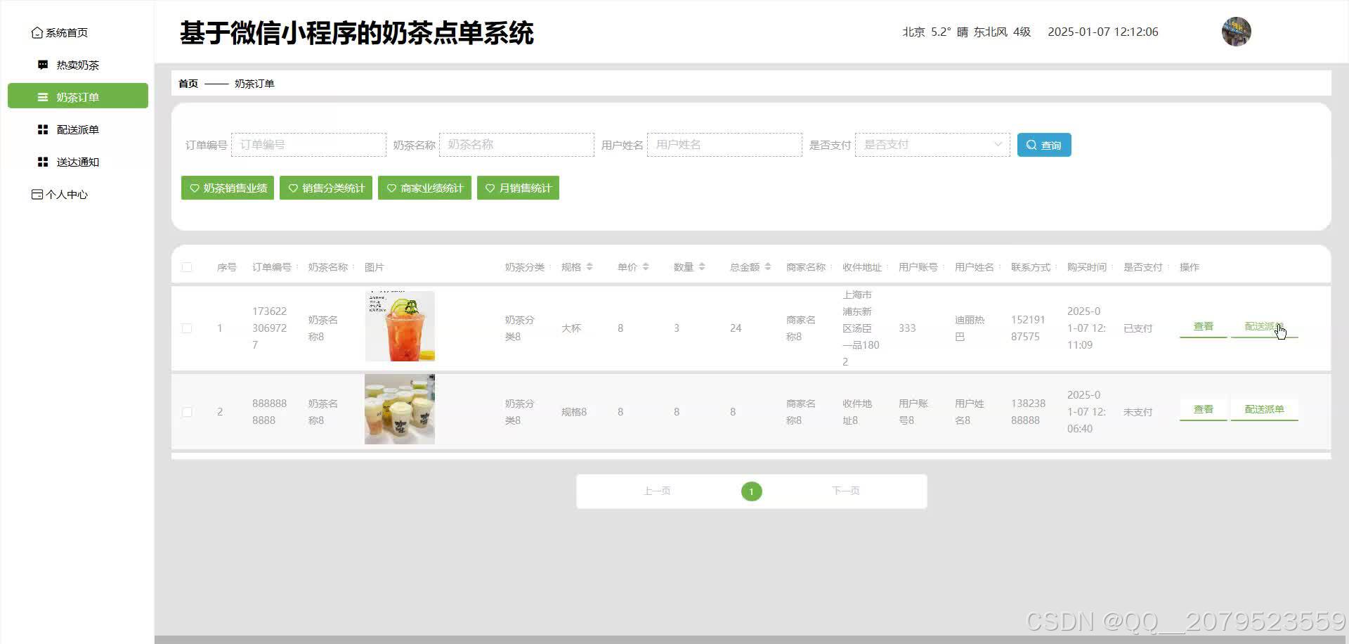Open the 是否支付 dropdown selector
1349x644 pixels.
[x=931, y=144]
